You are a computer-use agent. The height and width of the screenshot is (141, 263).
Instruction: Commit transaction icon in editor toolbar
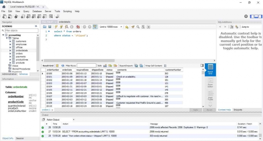84,27
